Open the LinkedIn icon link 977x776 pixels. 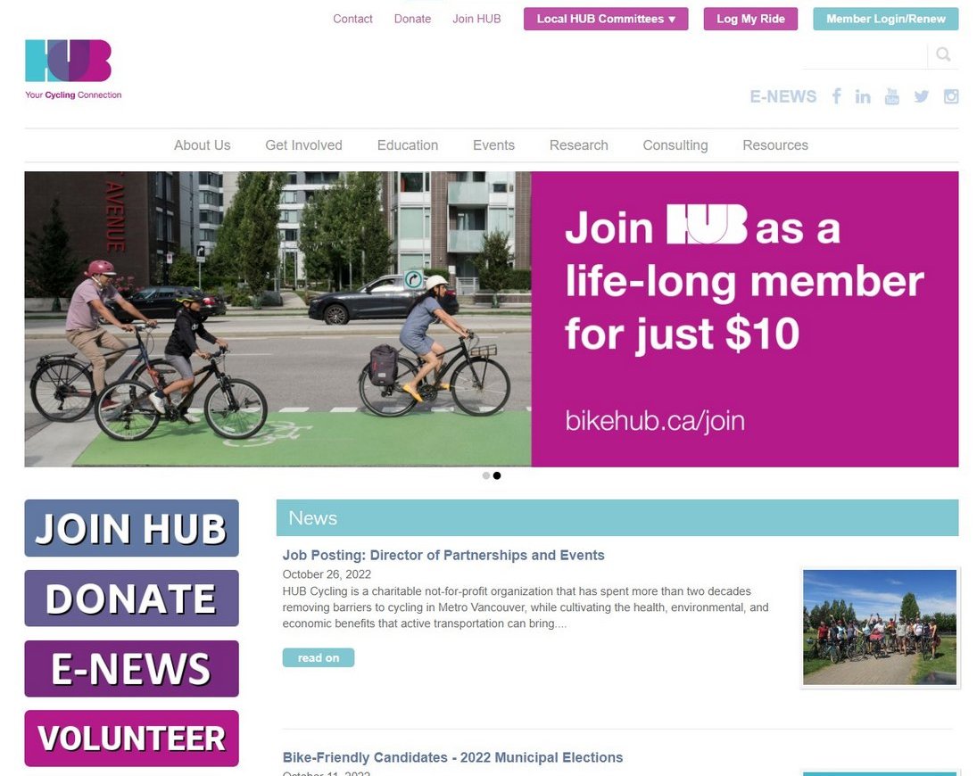(x=863, y=96)
